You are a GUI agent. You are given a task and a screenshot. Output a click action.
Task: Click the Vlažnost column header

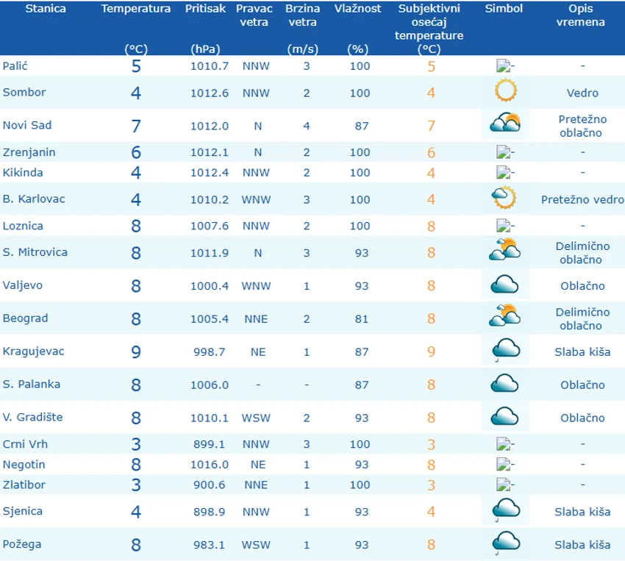[358, 9]
